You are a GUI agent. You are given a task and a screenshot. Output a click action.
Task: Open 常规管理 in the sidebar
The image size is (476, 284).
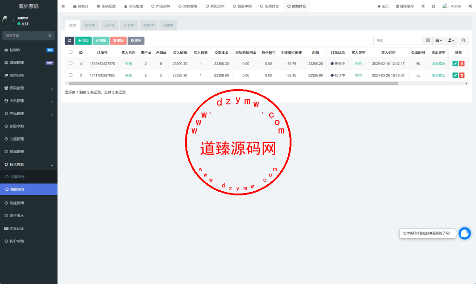(x=28, y=63)
